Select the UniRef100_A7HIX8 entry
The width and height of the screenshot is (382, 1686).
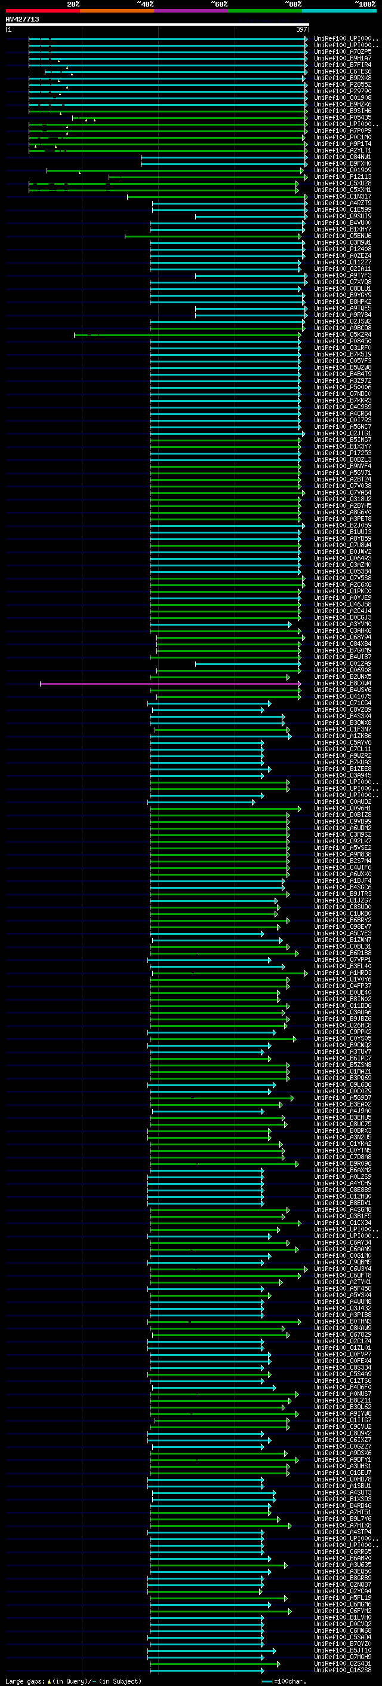[x=343, y=1525]
